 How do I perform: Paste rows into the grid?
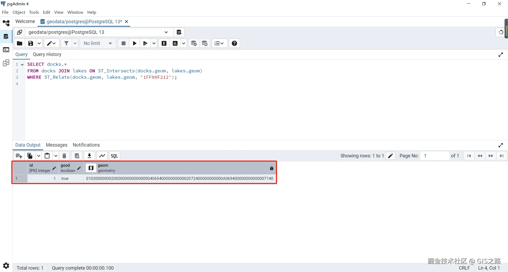47,156
